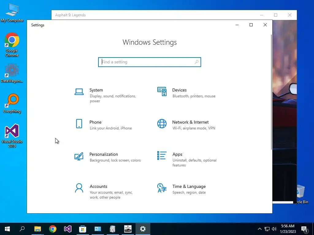The image size is (314, 235).
Task: Open the Accounts category title
Action: click(98, 186)
